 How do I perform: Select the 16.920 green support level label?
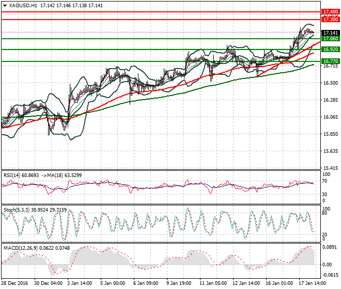(330, 50)
